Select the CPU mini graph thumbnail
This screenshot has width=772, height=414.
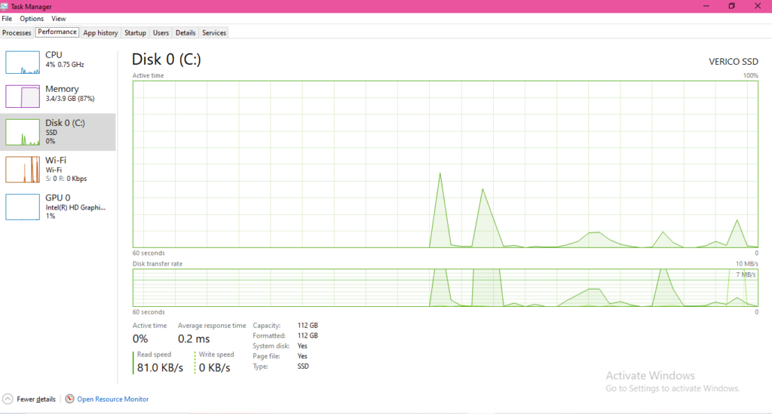(22, 63)
